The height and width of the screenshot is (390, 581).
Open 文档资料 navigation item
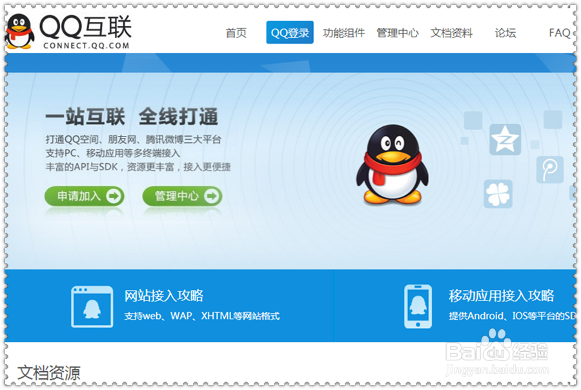[x=451, y=33]
